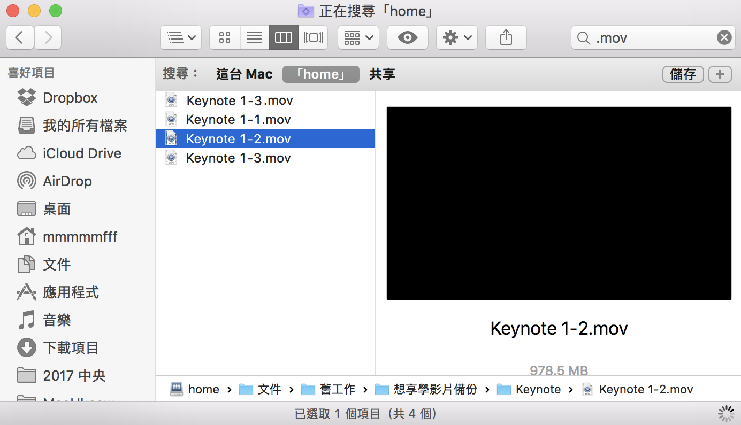Select 下載項目 in the sidebar

click(71, 348)
